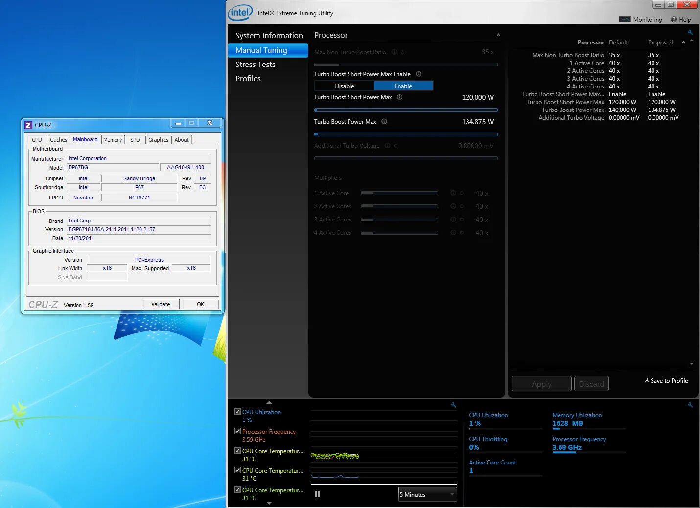Image resolution: width=700 pixels, height=508 pixels.
Task: Click Additional Turbo Voltage slider
Action: pos(406,158)
